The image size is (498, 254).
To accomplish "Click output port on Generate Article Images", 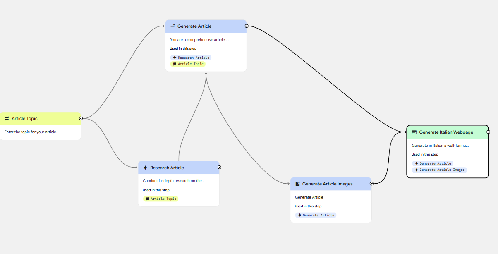I will (371, 184).
